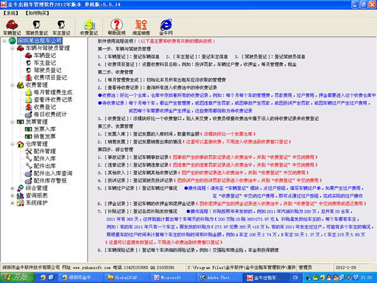Click the status bar Program Files path
This screenshot has height=283, width=377.
241,268
